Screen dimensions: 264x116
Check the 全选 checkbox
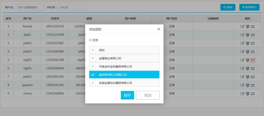tap(90, 40)
